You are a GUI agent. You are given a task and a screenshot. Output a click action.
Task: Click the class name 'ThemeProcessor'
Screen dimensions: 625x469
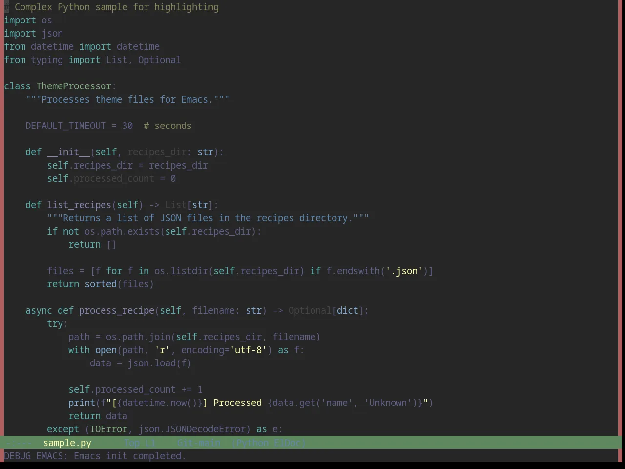coord(74,86)
